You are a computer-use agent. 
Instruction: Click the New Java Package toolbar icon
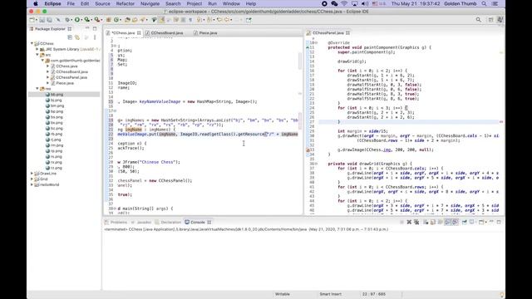[x=109, y=20]
